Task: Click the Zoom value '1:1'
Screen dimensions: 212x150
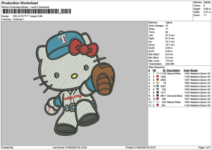Action: tap(205, 15)
